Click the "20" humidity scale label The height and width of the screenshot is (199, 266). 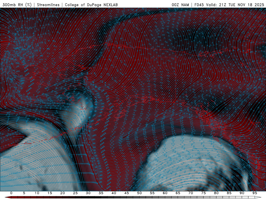63,193
